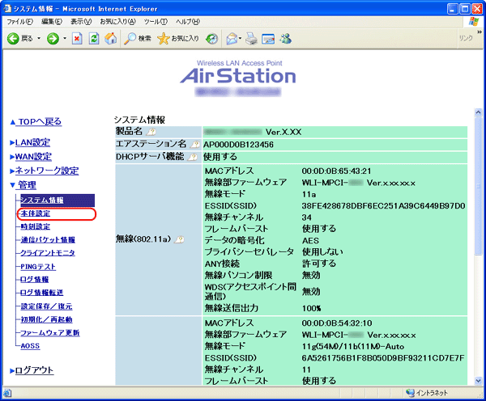This screenshot has height=401, width=486.
Task: Open the クライアントモニタ link
Action: click(48, 253)
